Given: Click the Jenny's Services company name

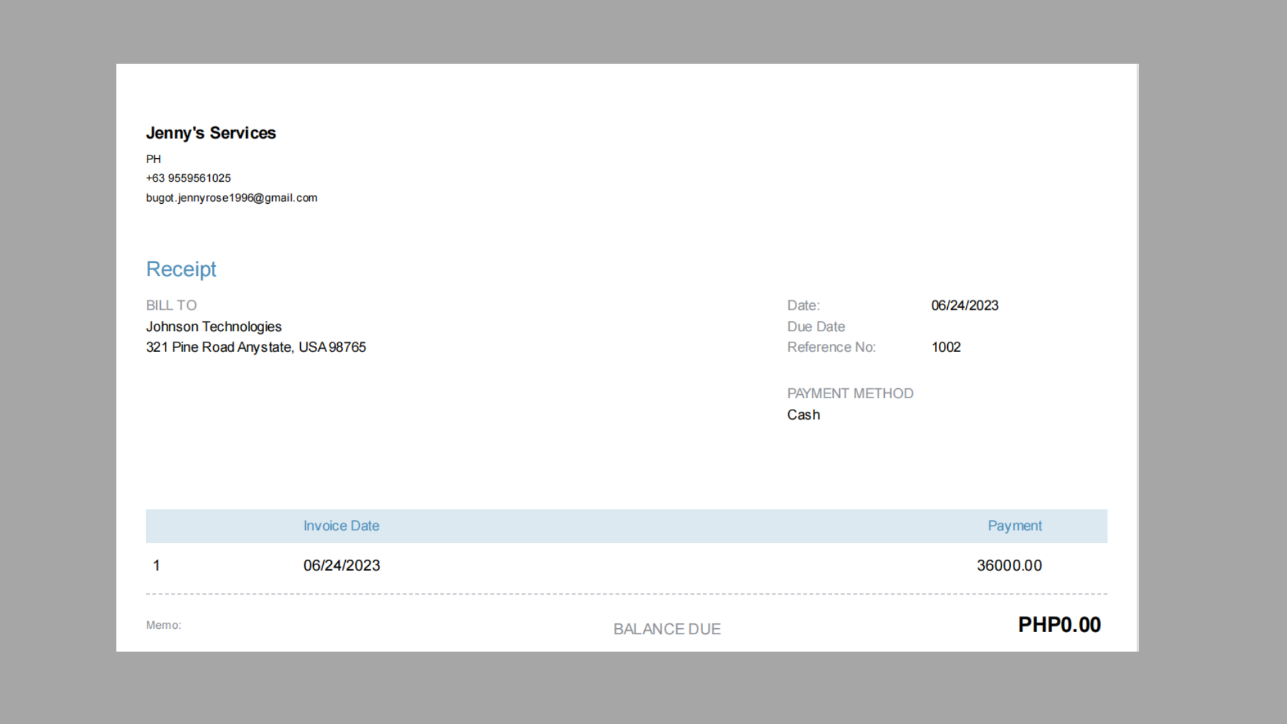Looking at the screenshot, I should pyautogui.click(x=210, y=133).
